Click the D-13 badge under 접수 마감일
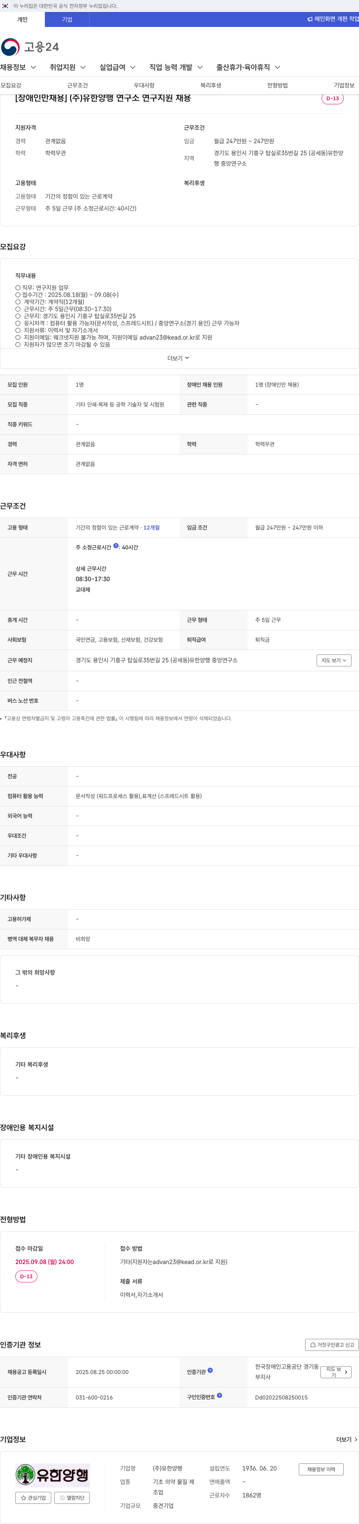This screenshot has height=1524, width=359. (x=26, y=1277)
